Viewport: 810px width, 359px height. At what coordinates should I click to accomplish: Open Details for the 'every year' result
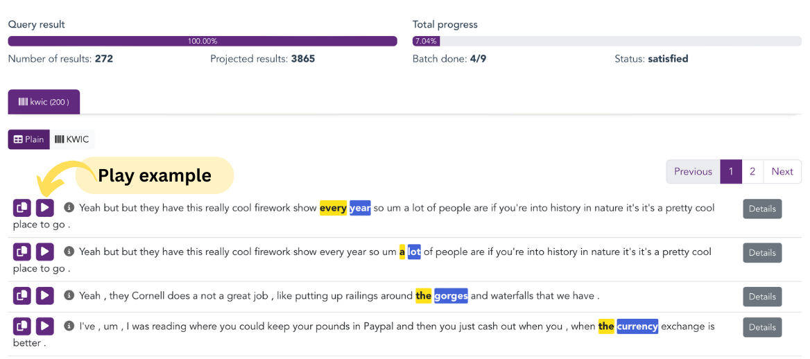762,209
